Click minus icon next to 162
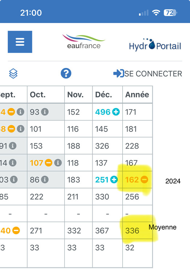Image resolution: width=190 pixels, height=274 pixels. click(145, 180)
